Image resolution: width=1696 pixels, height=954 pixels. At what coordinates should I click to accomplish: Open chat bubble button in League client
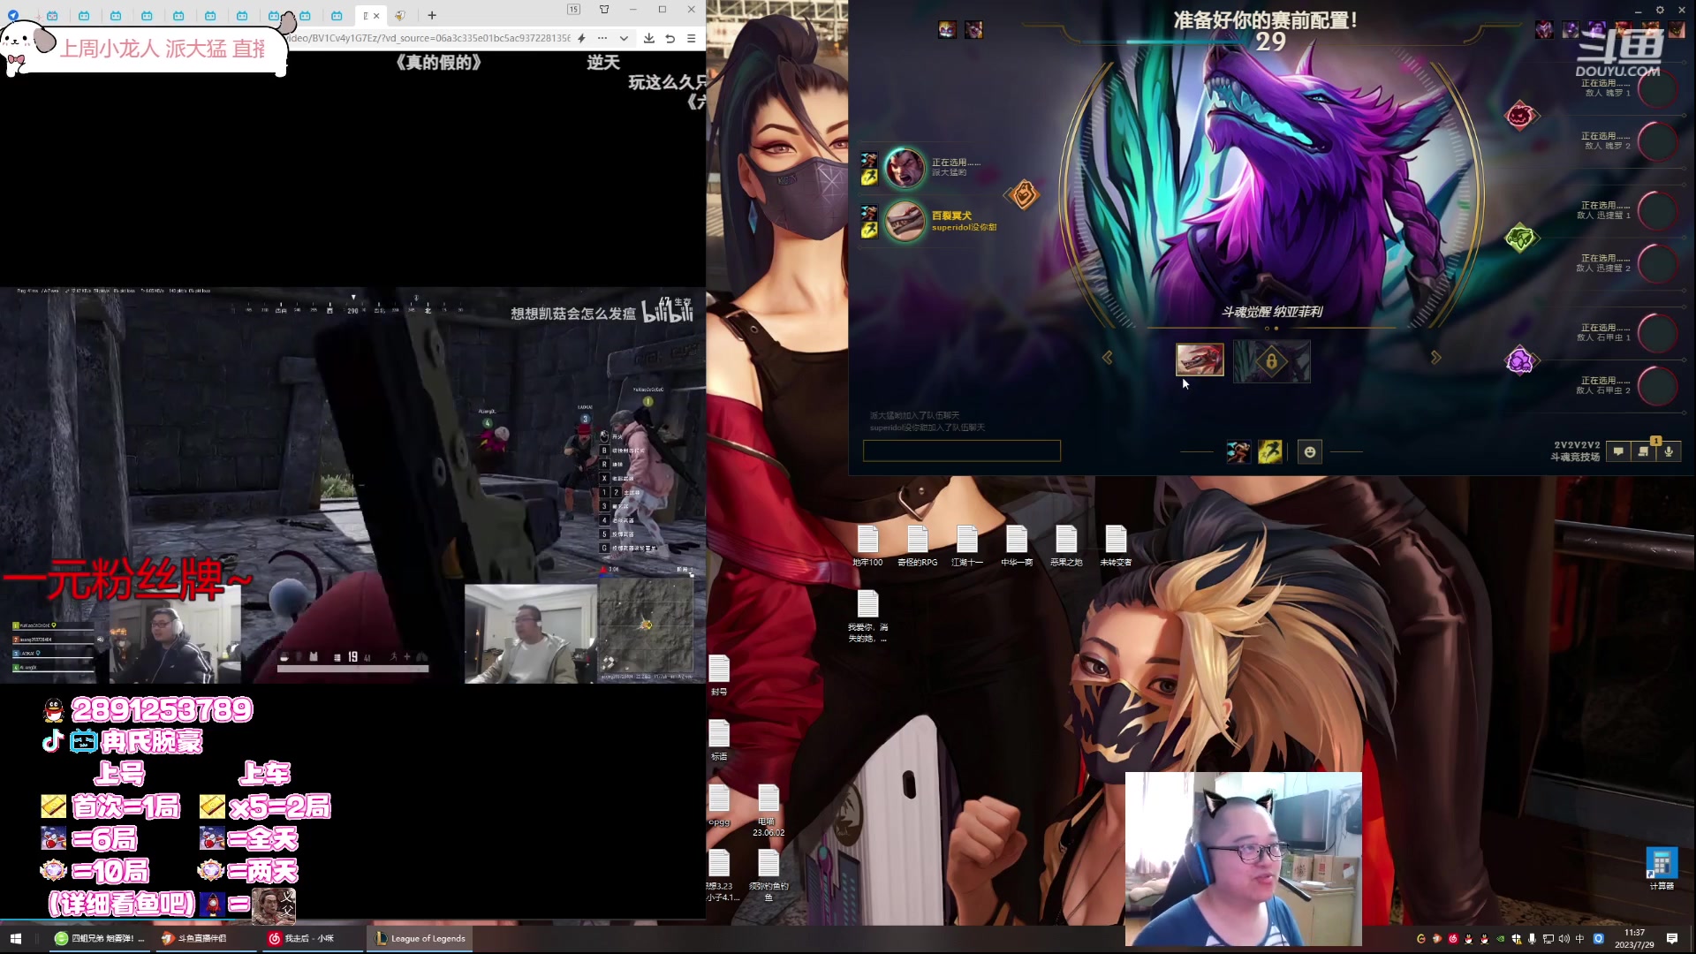tap(1618, 450)
